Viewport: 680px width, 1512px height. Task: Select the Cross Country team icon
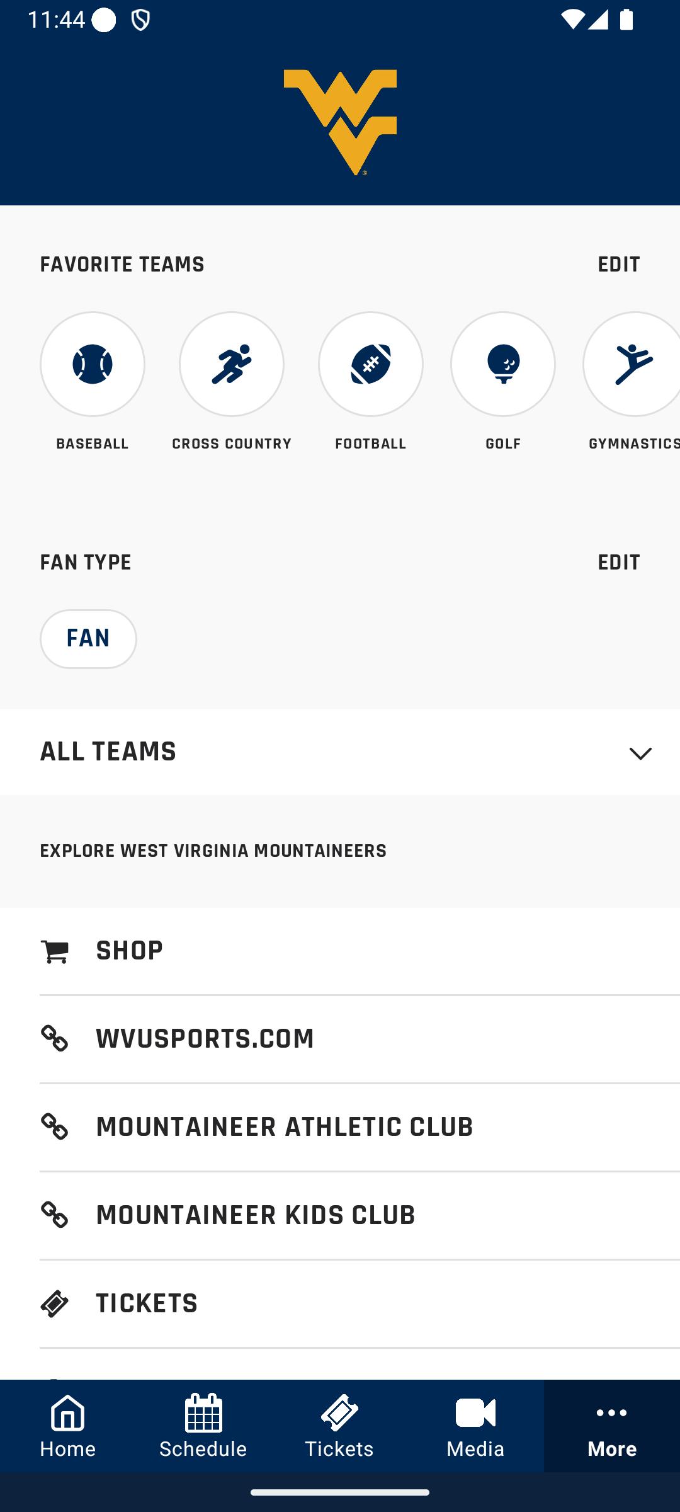(x=232, y=365)
